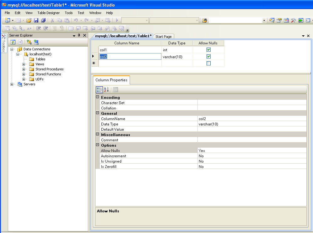Switch properties to Categorized view

point(99,90)
